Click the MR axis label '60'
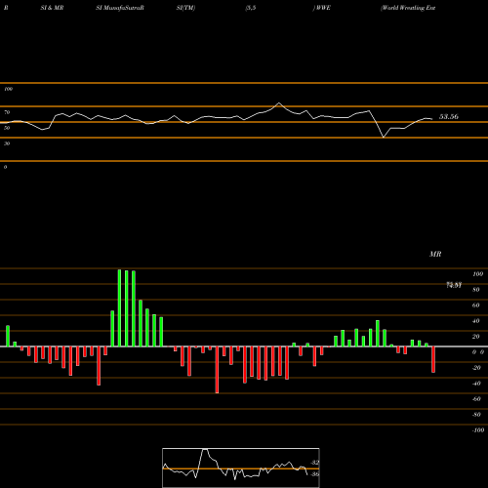This screenshot has width=488, height=488. pos(476,305)
